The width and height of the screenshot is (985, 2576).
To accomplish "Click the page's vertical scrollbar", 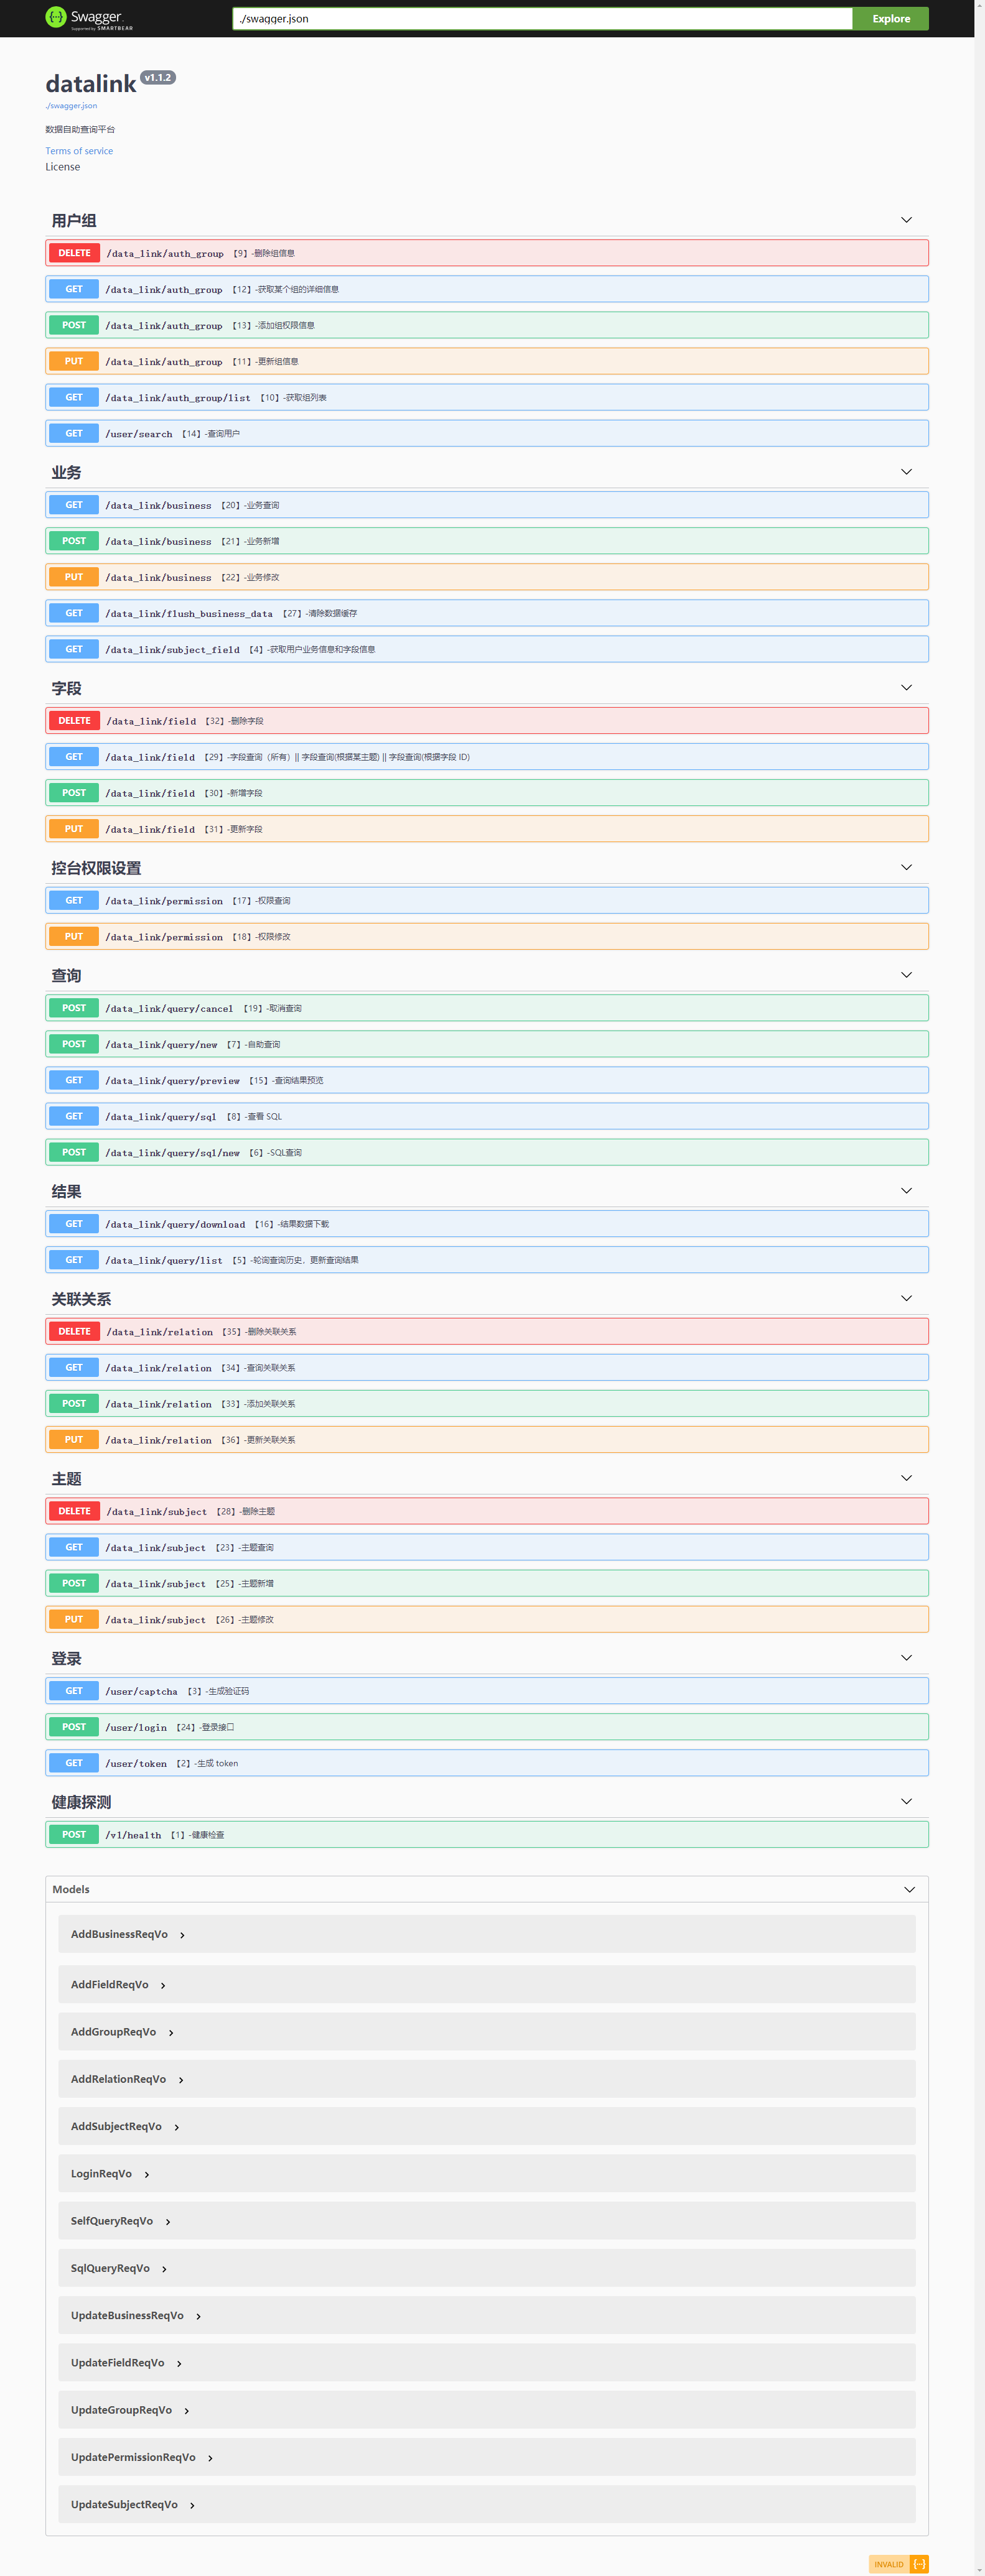I will [x=980, y=1288].
